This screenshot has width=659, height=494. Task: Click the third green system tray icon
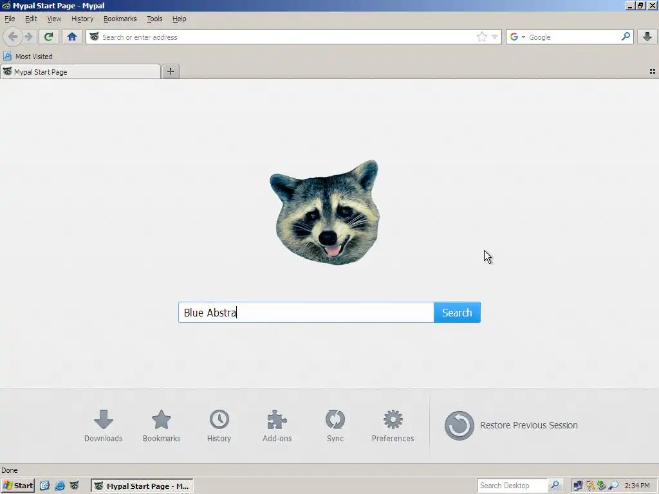pos(602,486)
